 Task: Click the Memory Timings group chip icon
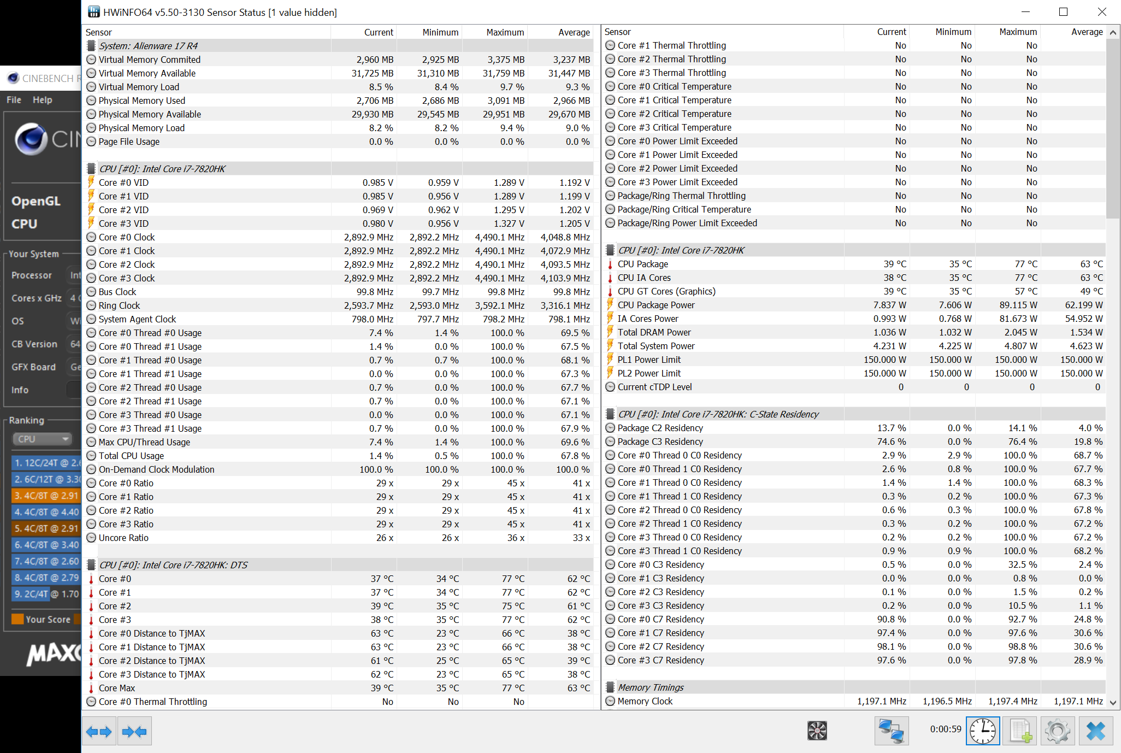tap(610, 687)
